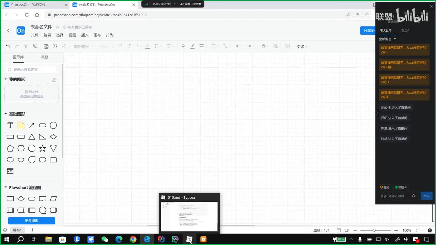
Task: Pick the right-triangle shape
Action: click(43, 137)
